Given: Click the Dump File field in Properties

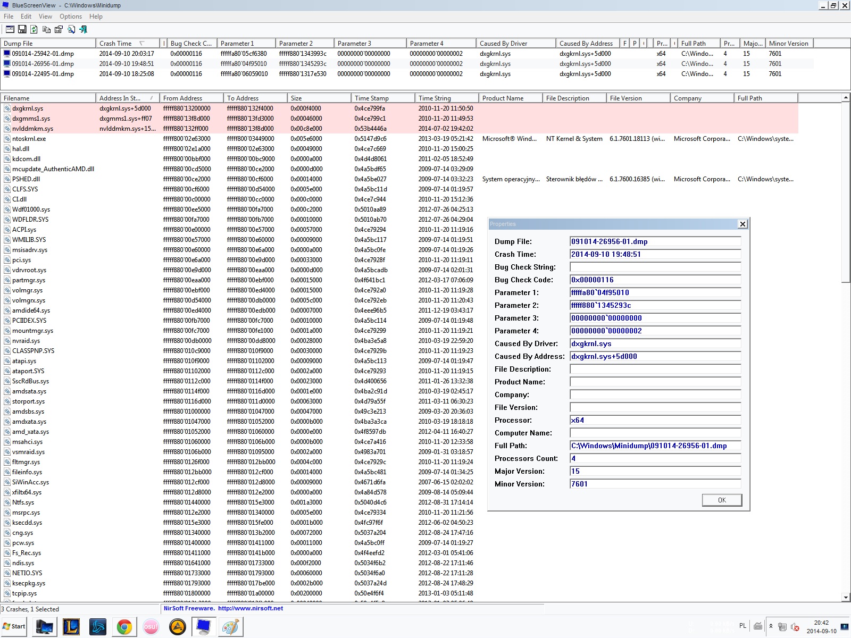Looking at the screenshot, I should pyautogui.click(x=655, y=241).
